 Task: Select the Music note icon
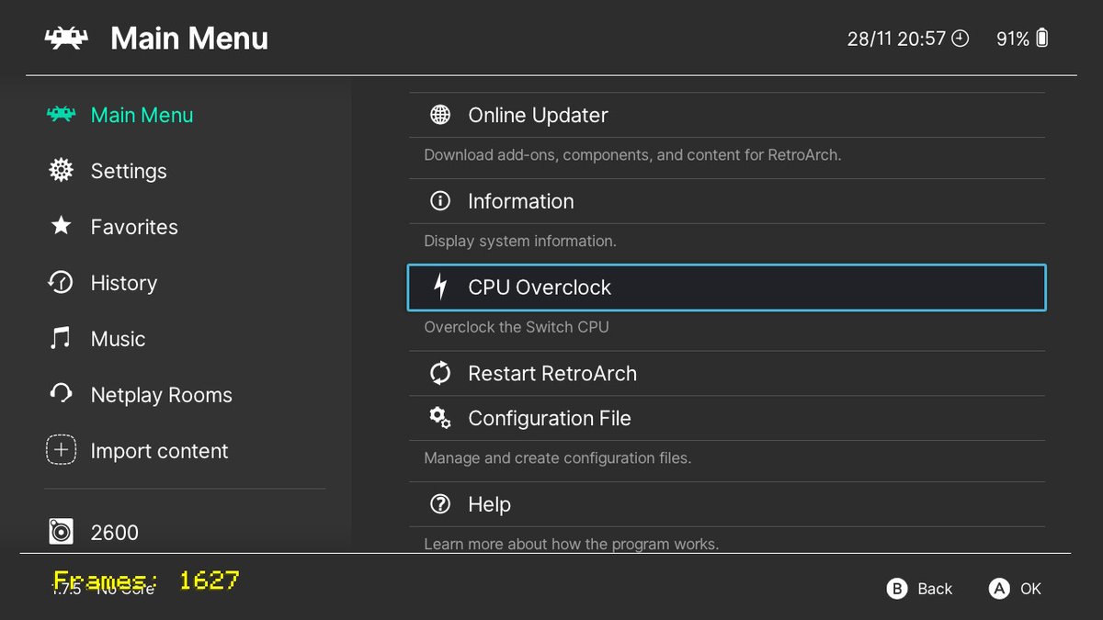point(61,338)
